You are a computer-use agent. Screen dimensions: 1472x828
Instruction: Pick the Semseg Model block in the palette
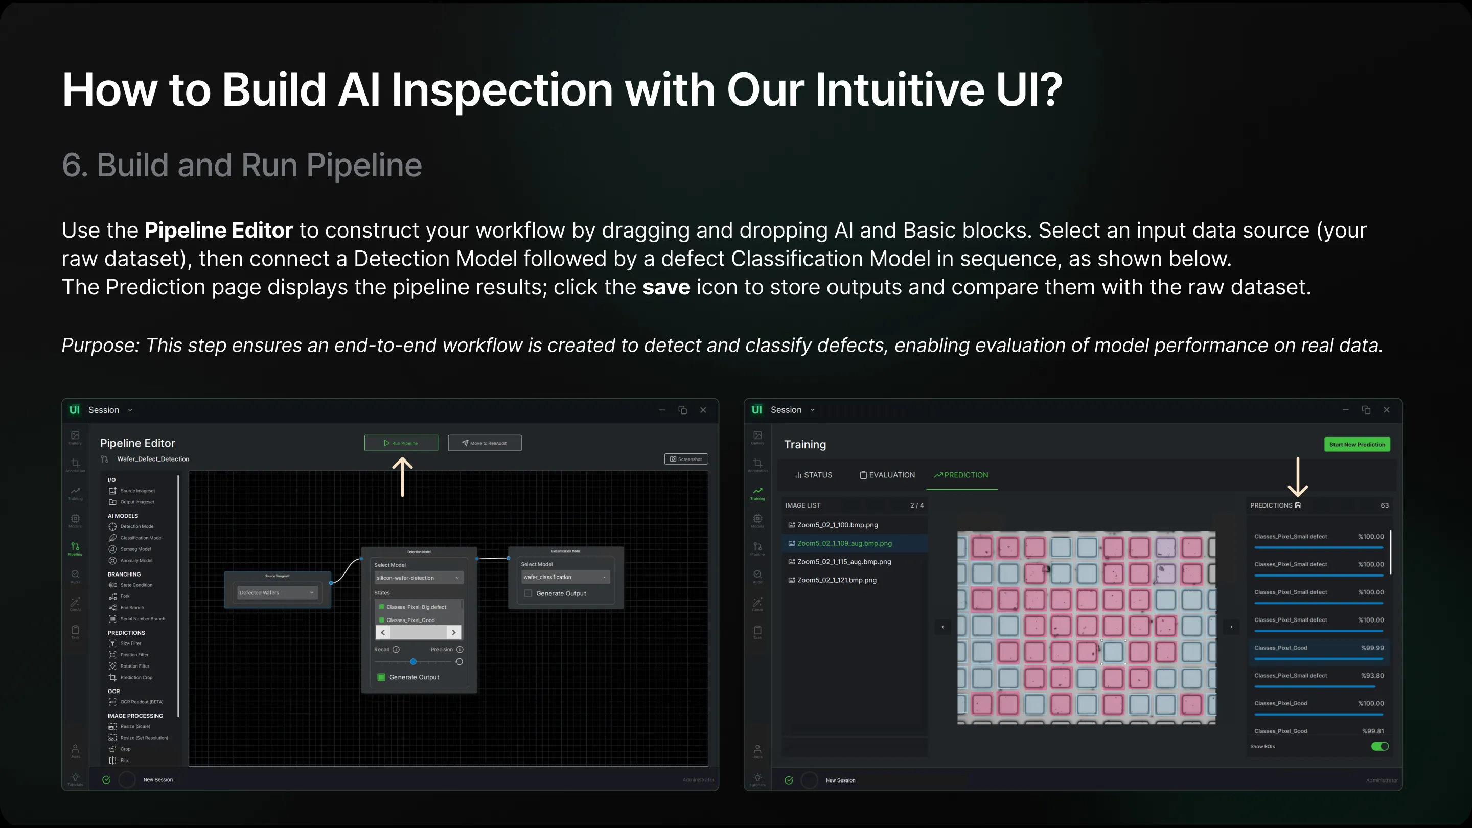(x=130, y=549)
